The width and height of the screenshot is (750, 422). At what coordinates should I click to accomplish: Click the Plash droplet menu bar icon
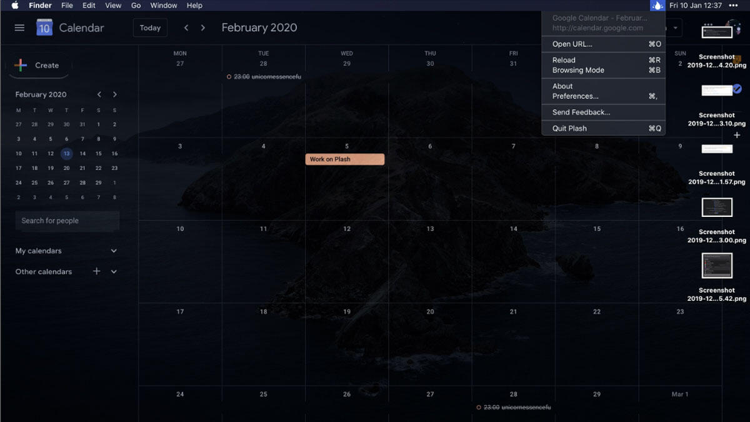pyautogui.click(x=657, y=6)
